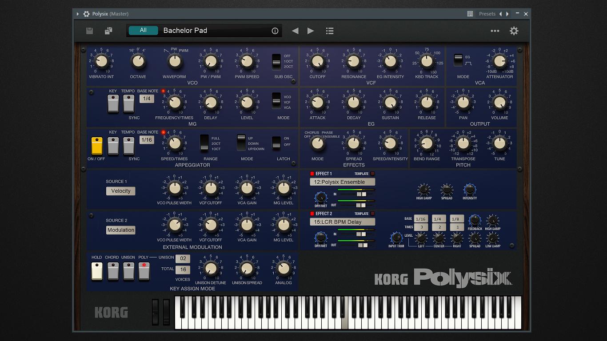Select next preset in title bar Presets

tap(507, 14)
